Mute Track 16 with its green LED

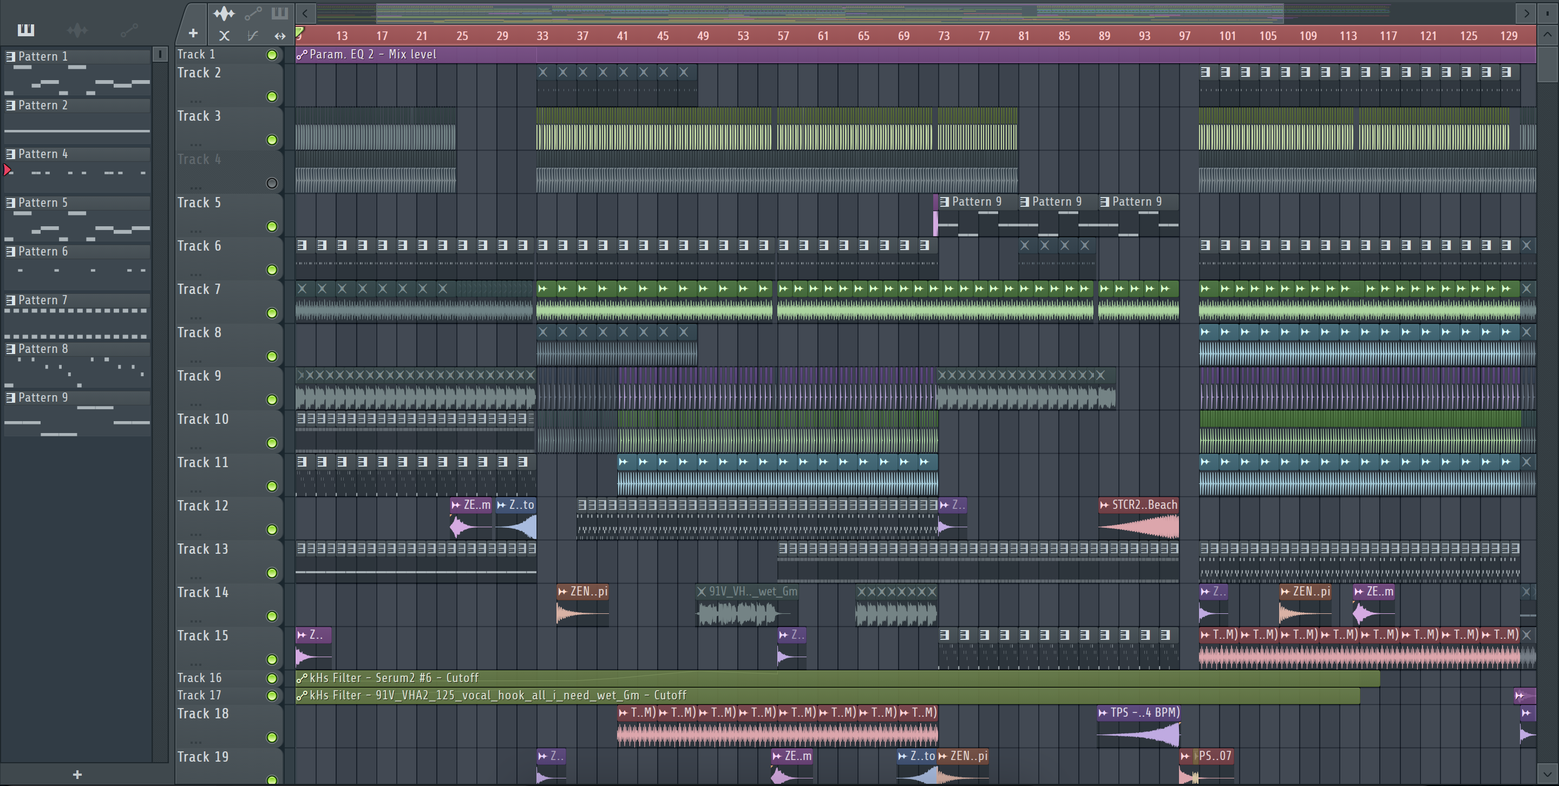pos(272,678)
